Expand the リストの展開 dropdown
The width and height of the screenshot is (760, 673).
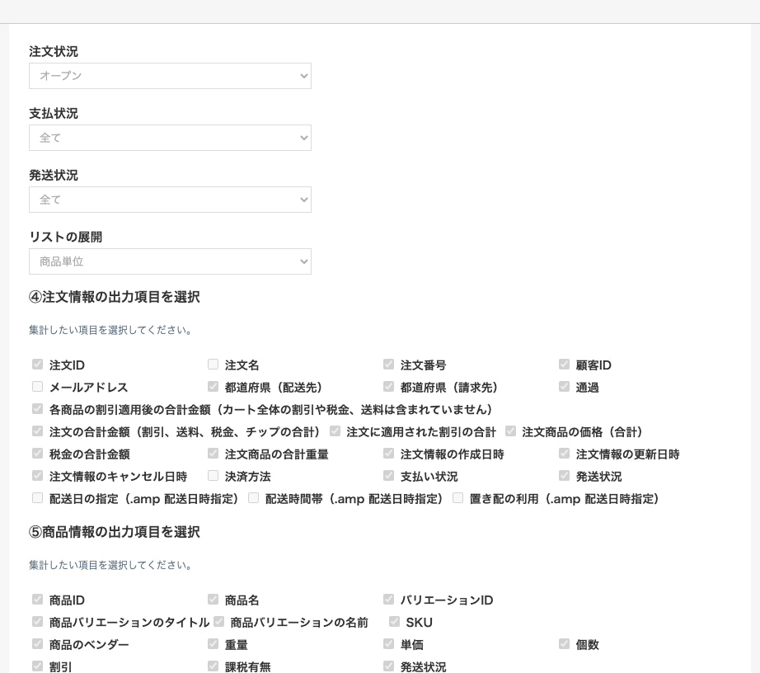tap(170, 261)
